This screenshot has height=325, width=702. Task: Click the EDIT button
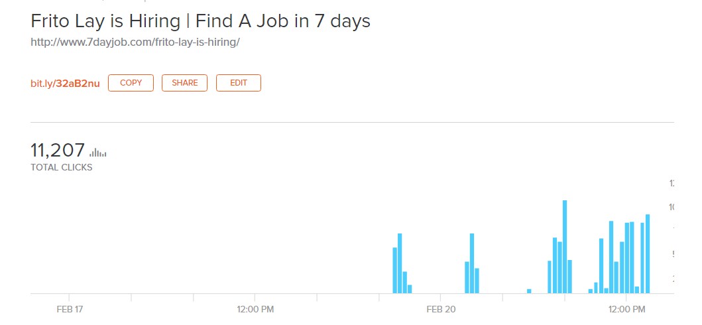[238, 83]
